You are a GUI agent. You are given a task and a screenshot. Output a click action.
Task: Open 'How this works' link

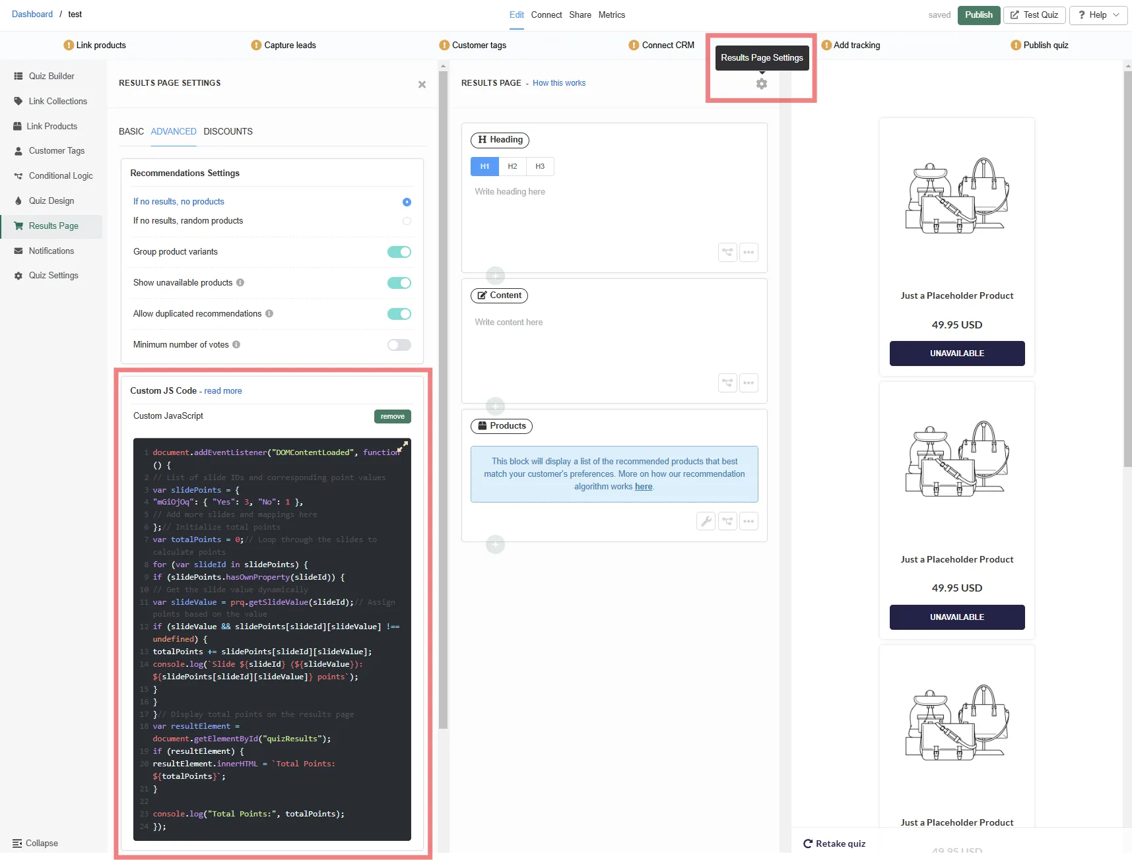point(559,83)
